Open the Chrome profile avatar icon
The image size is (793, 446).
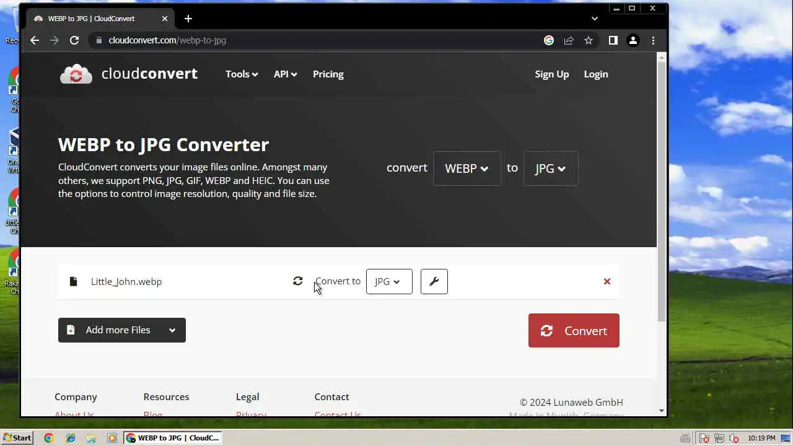coord(633,40)
